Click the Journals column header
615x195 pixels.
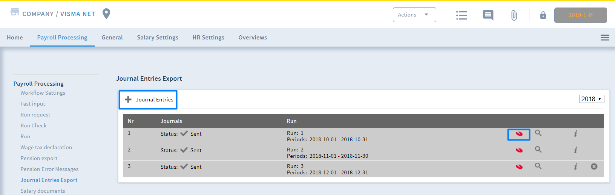171,121
